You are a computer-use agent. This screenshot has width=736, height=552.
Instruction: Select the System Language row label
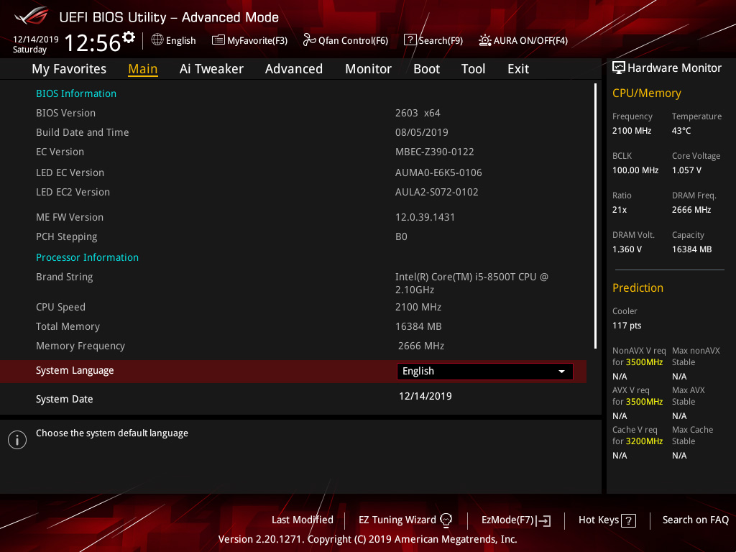pos(75,371)
